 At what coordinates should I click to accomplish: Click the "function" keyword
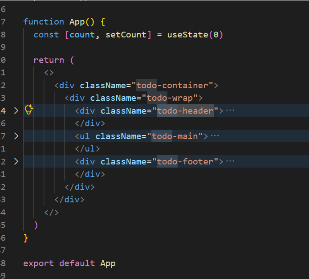tap(44, 22)
